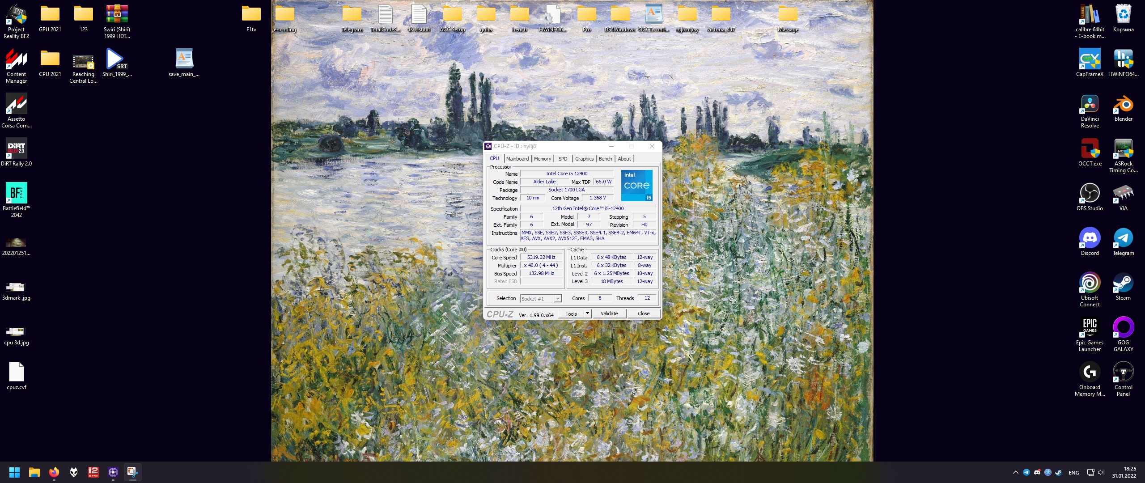The width and height of the screenshot is (1145, 483).
Task: Open the About tab in CPU-Z
Action: (x=624, y=159)
